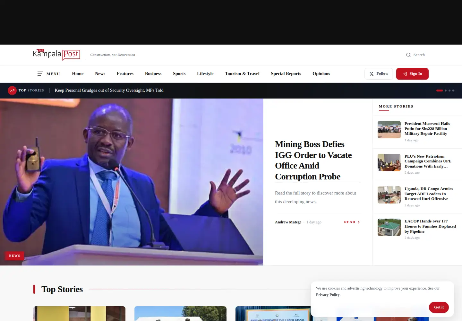Screen dimensions: 462x321
Task: Click the "Construction, not Destruction" tagline
Action: (113, 55)
